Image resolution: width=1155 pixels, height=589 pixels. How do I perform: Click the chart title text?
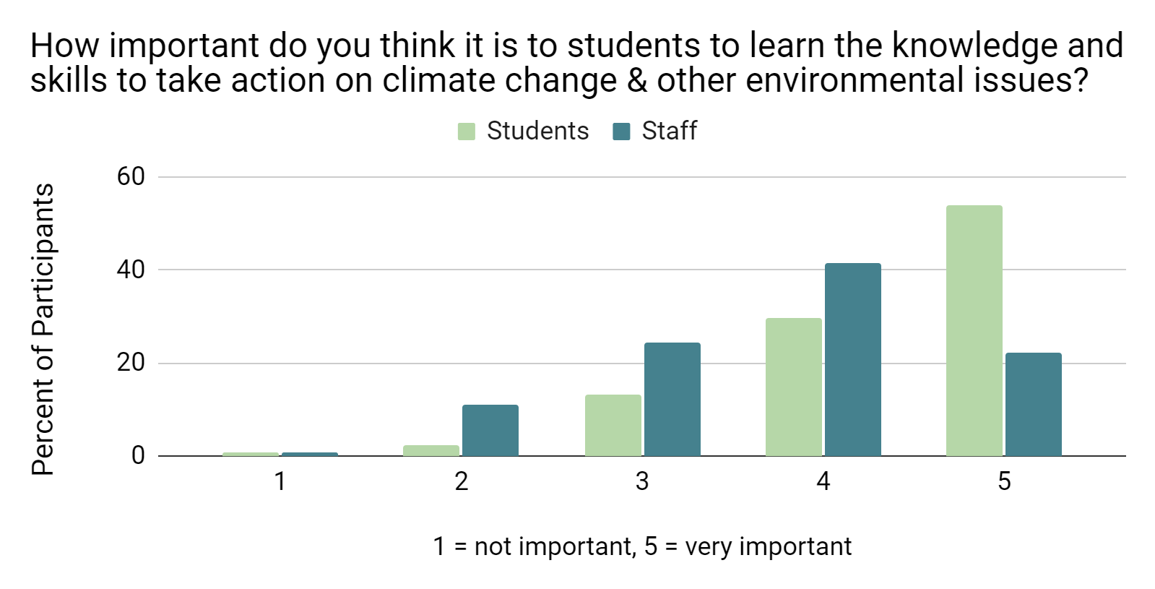(x=576, y=64)
